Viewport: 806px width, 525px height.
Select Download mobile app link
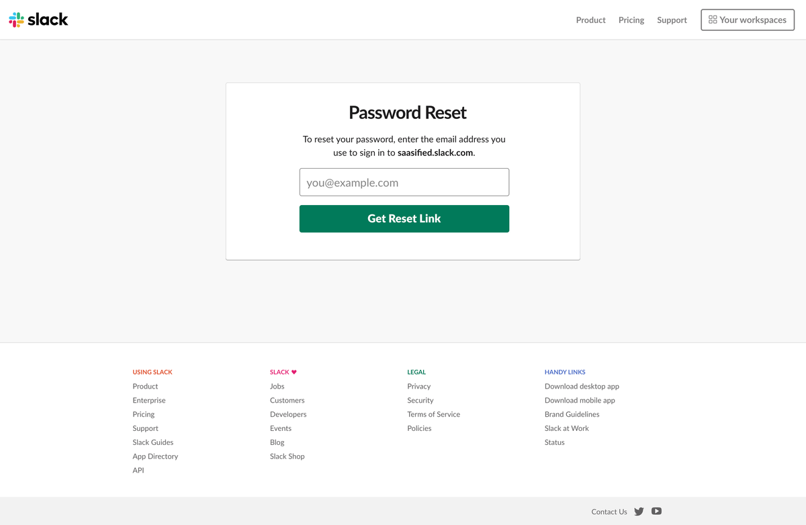(580, 400)
